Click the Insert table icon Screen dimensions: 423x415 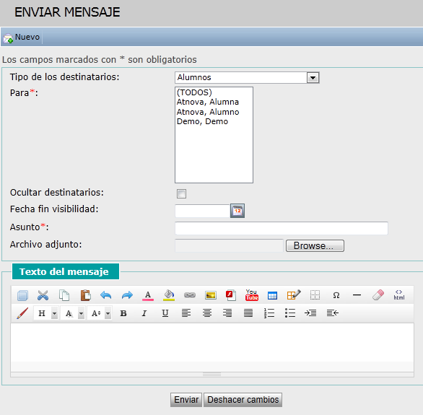tap(272, 295)
